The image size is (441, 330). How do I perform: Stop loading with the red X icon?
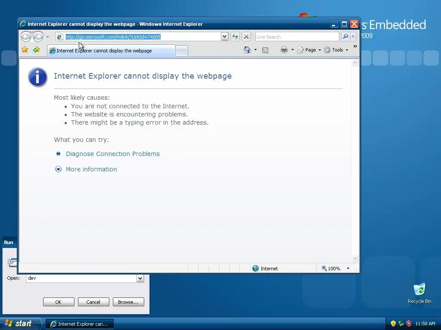pos(246,37)
